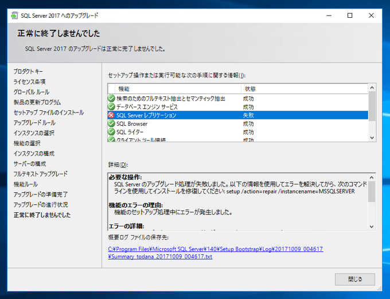Click the セットアップ ファイルのインストール step
Image resolution: width=390 pixels, height=299 pixels.
pos(49,112)
